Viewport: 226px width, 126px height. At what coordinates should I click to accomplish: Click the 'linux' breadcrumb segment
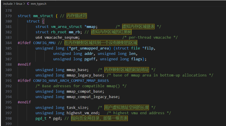pos(19,4)
